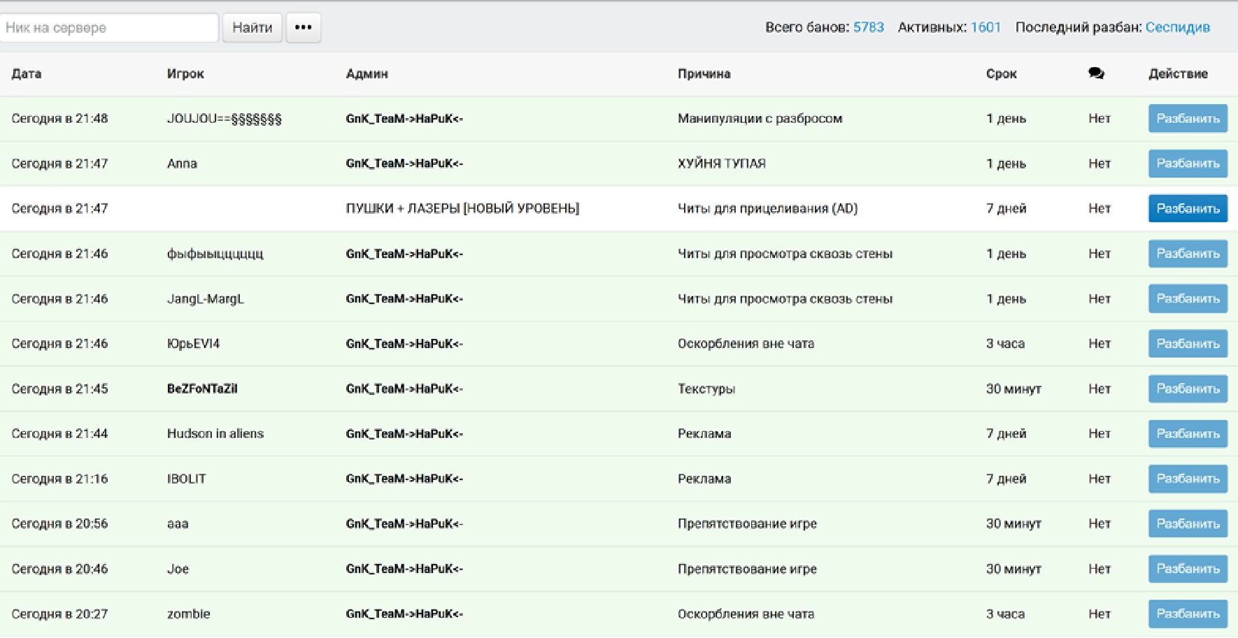Unban the aim cheats (AD) entry
1238x638 pixels.
coord(1187,208)
